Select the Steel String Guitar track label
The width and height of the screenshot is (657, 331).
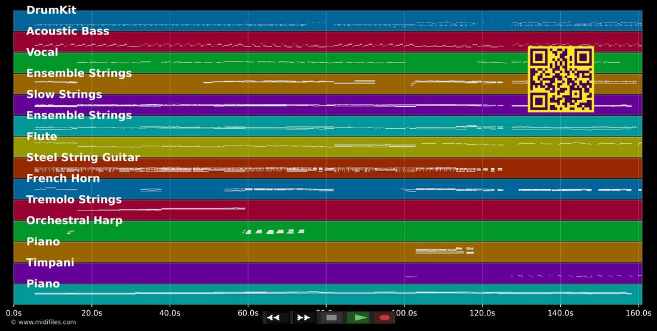point(83,157)
